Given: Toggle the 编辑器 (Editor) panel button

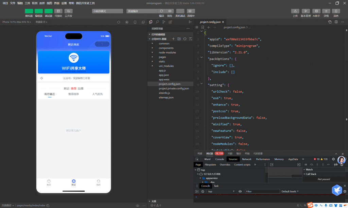Looking at the screenshot, I should pyautogui.click(x=39, y=11).
